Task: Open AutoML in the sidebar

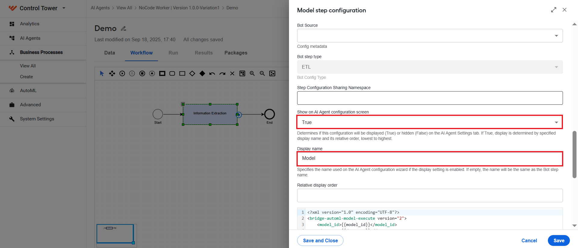Action: coord(43,91)
